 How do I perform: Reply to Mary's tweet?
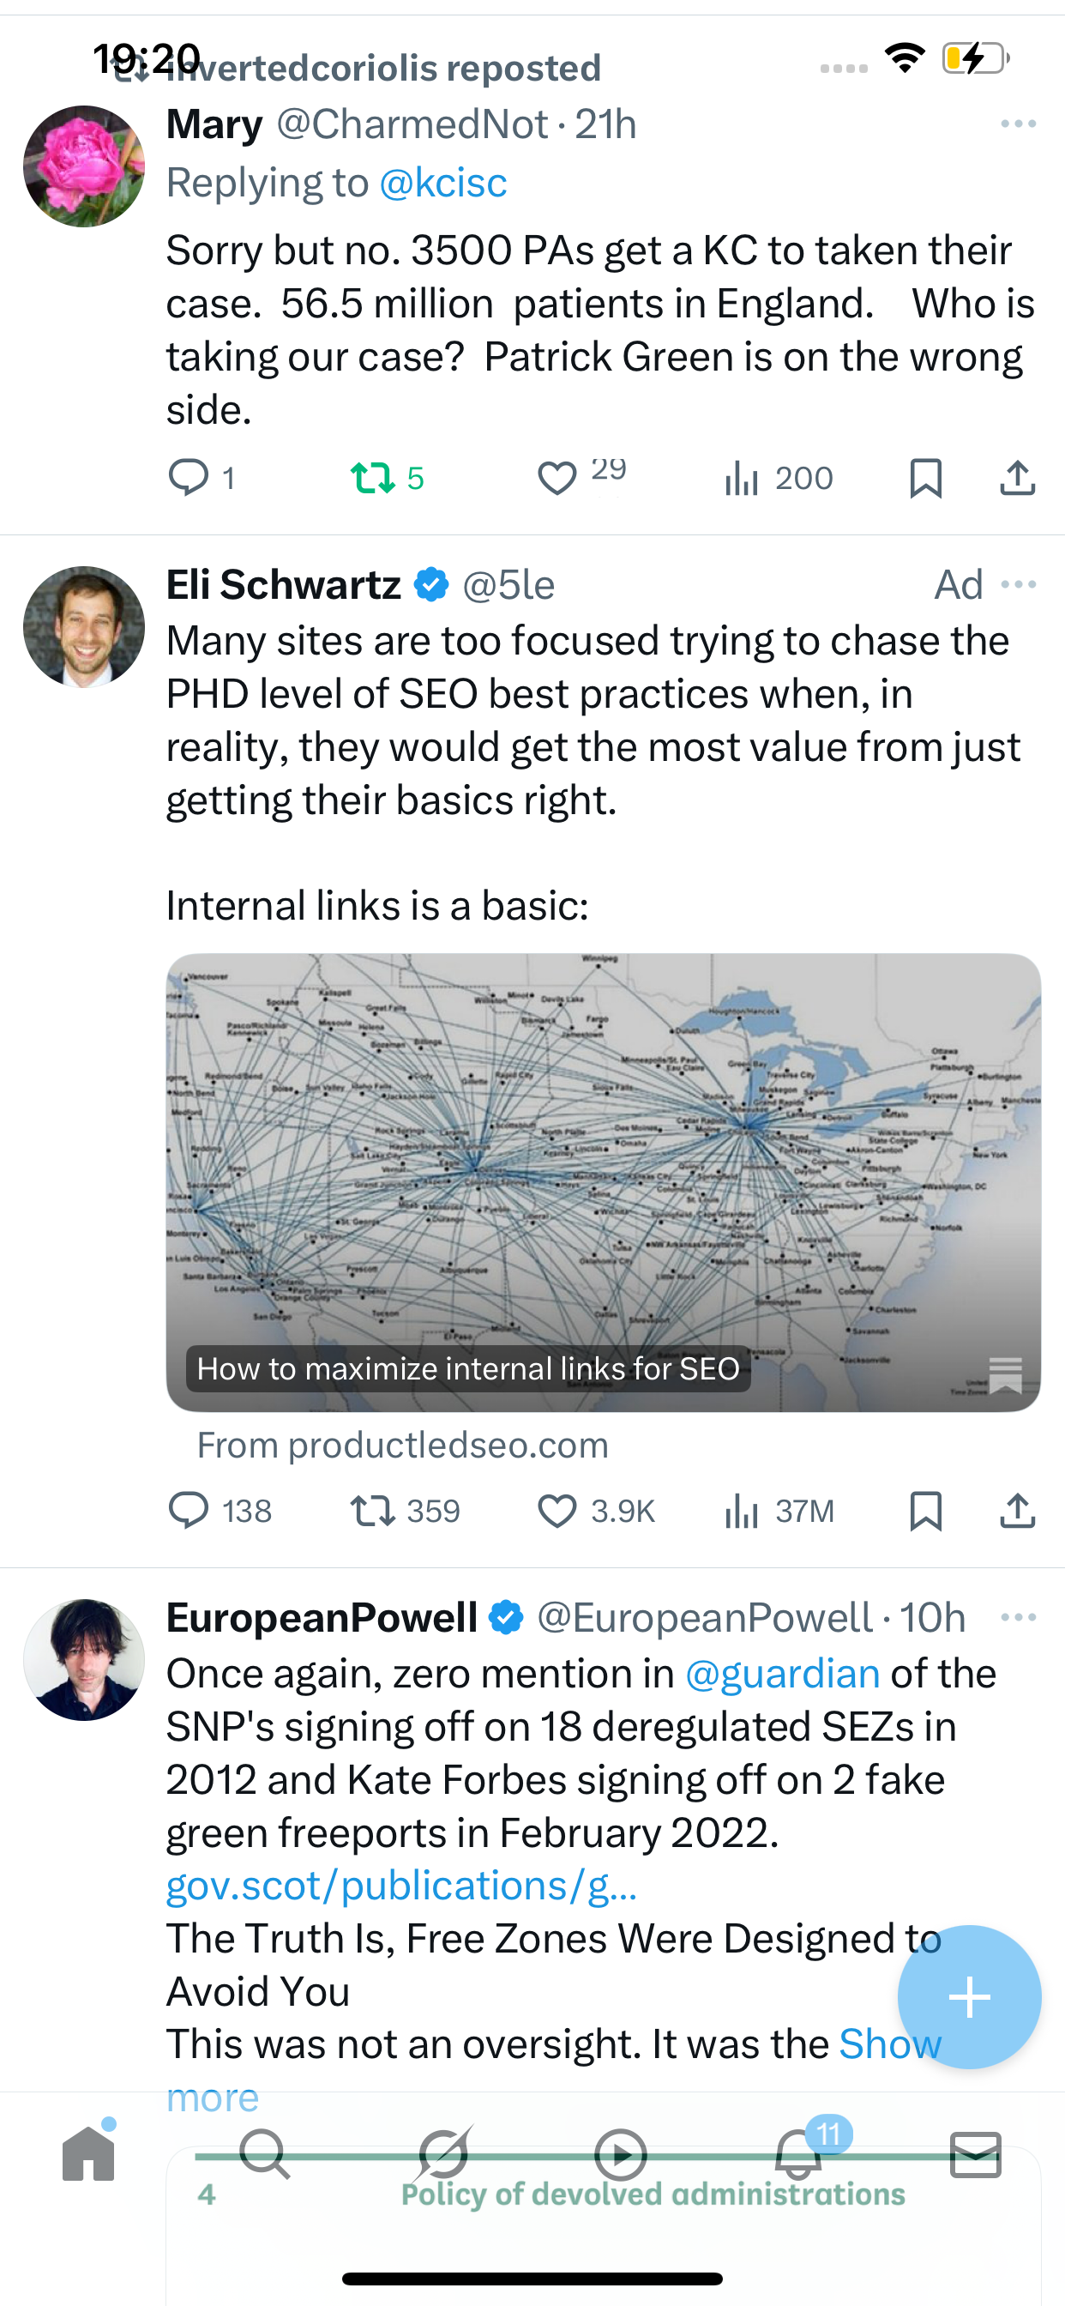point(189,478)
